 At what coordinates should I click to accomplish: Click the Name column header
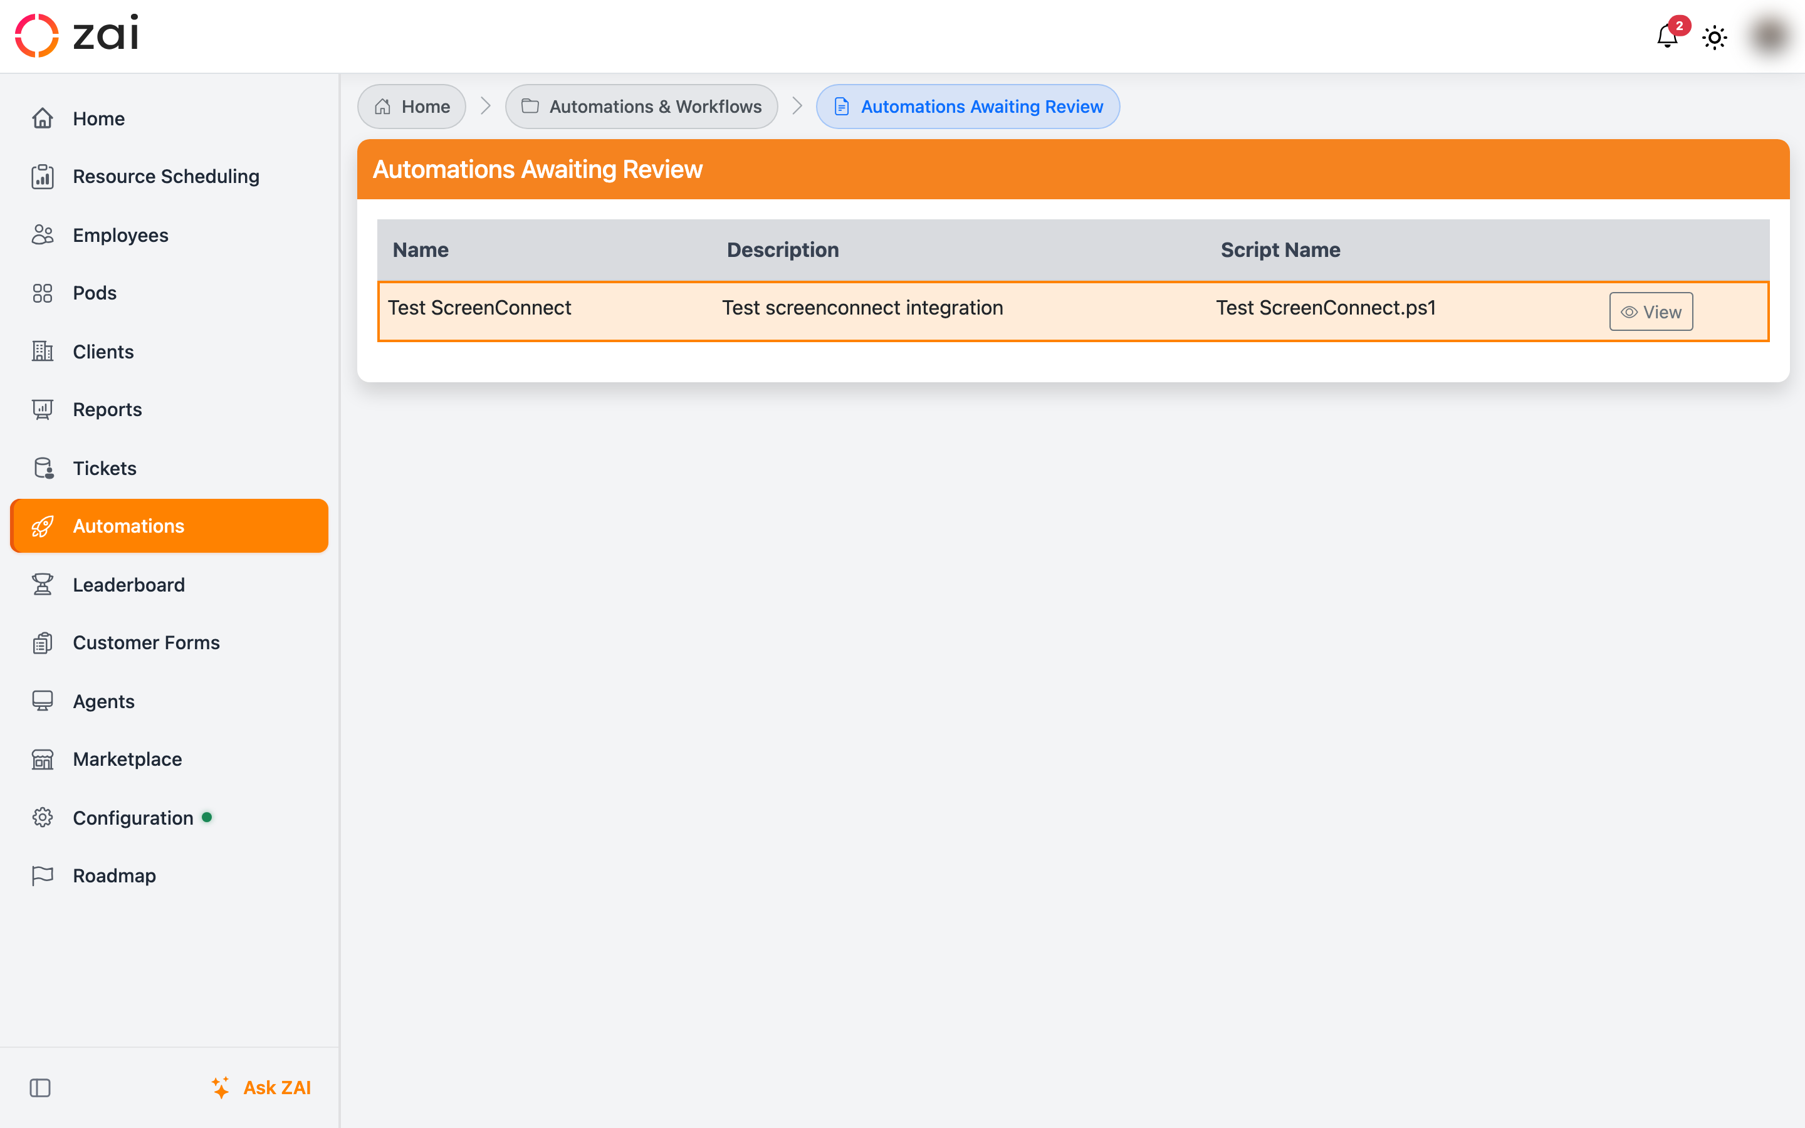[x=421, y=250]
